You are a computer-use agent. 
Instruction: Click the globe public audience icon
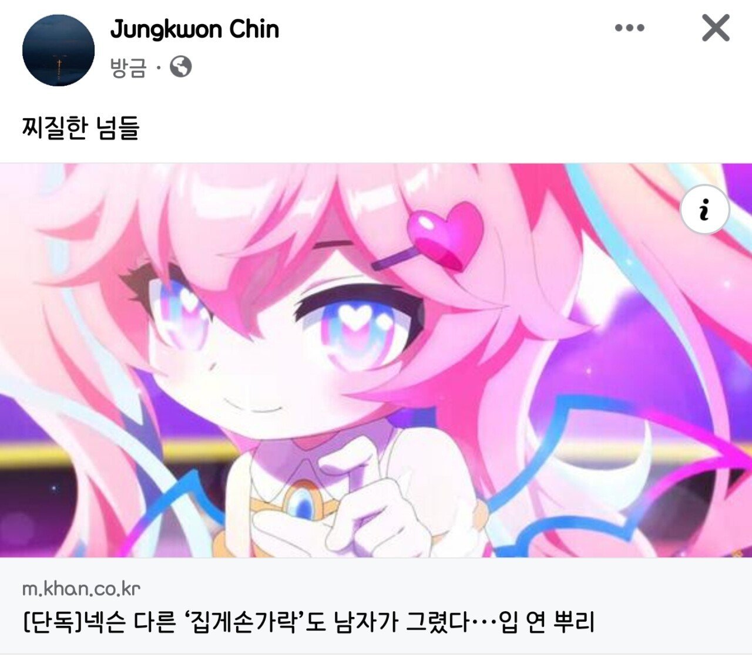181,66
